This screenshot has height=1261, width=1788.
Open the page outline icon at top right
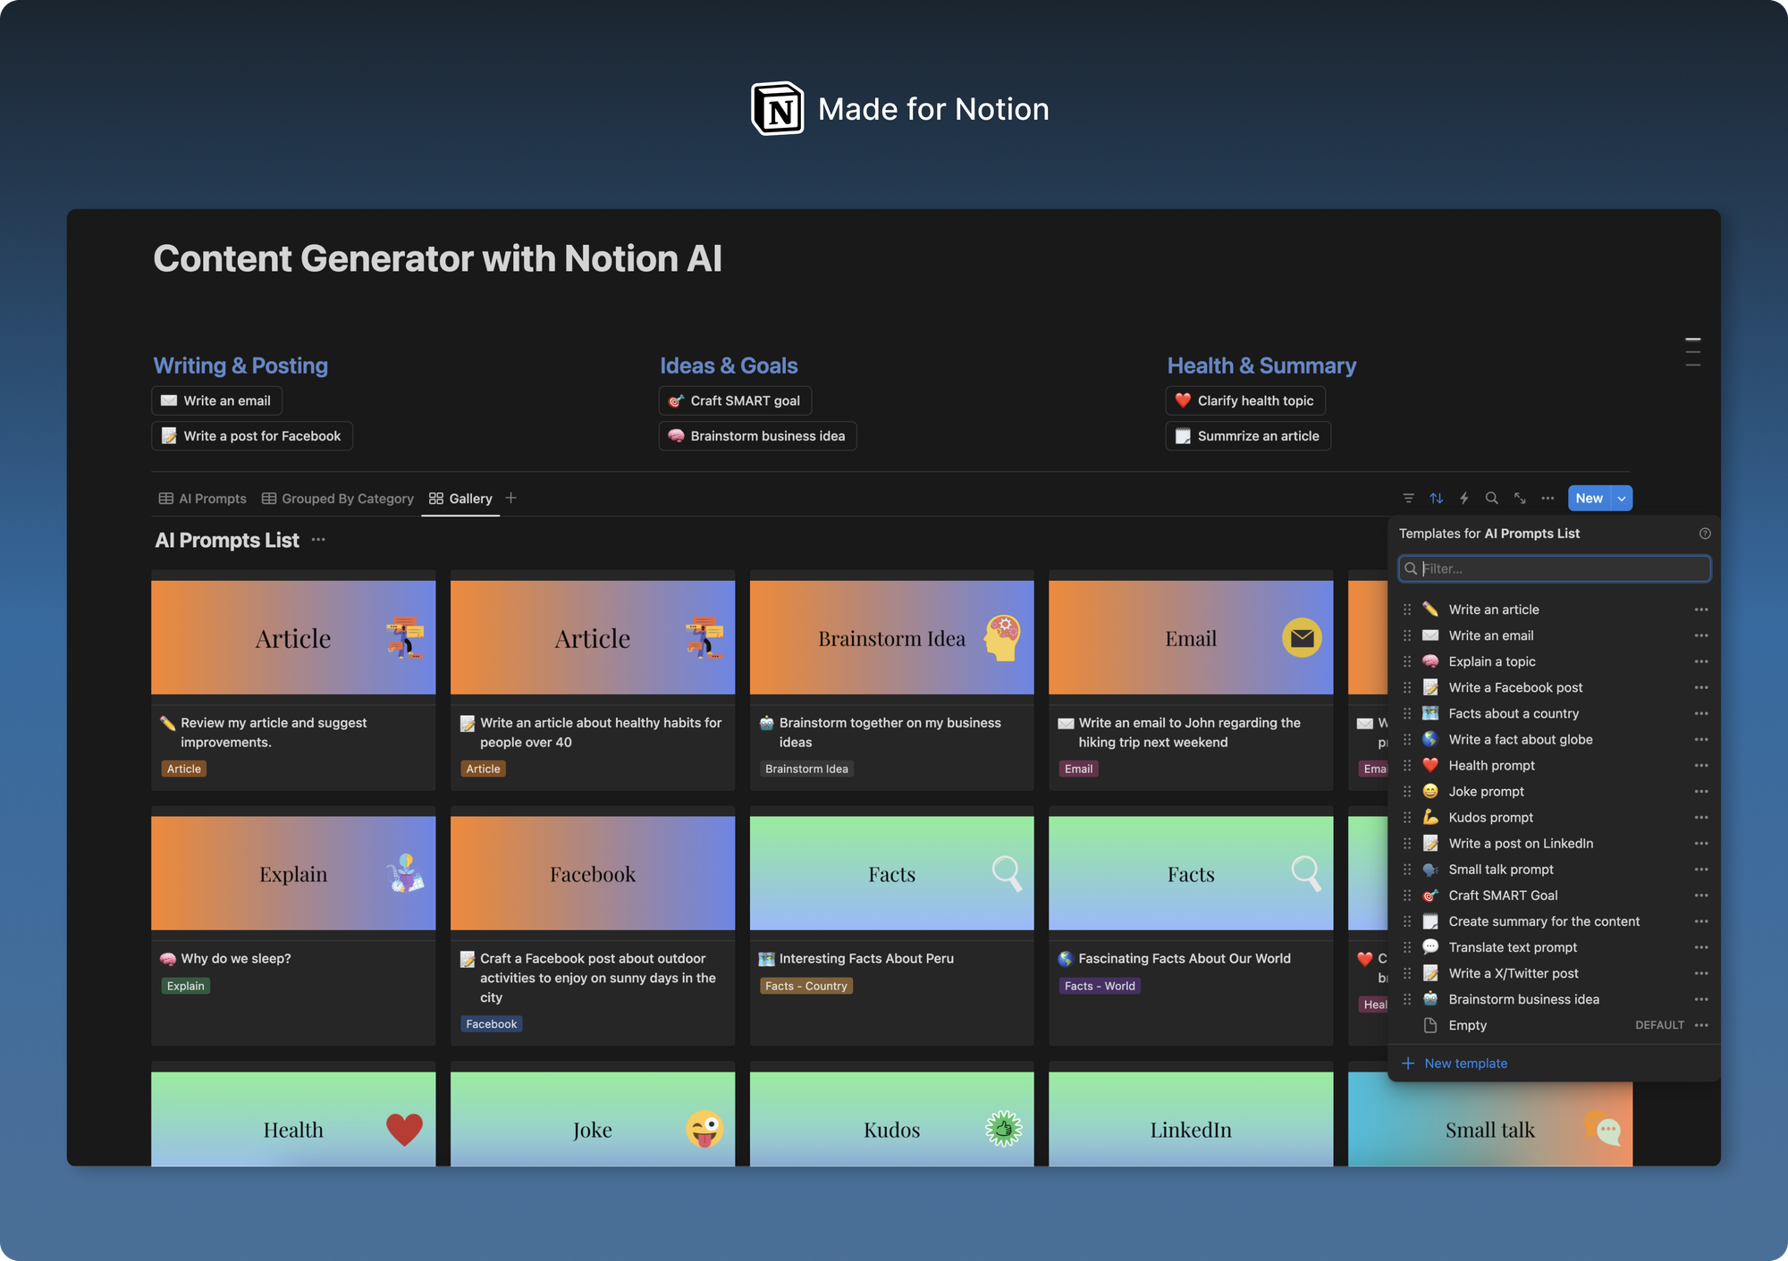1693,351
